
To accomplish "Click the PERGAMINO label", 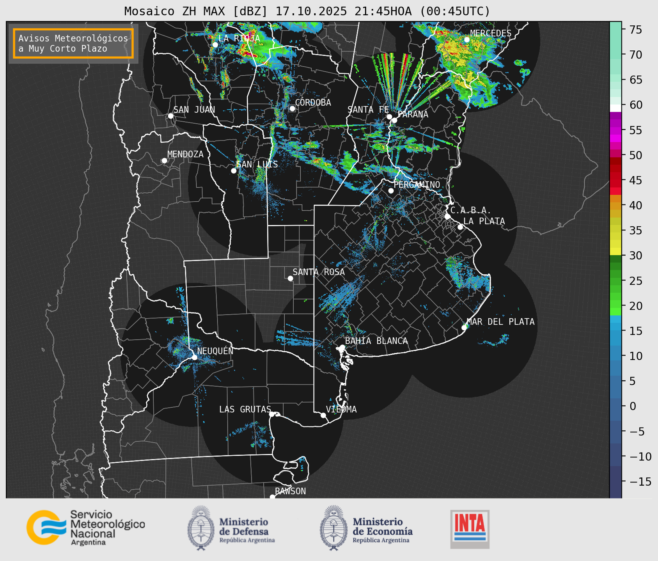I will (417, 185).
